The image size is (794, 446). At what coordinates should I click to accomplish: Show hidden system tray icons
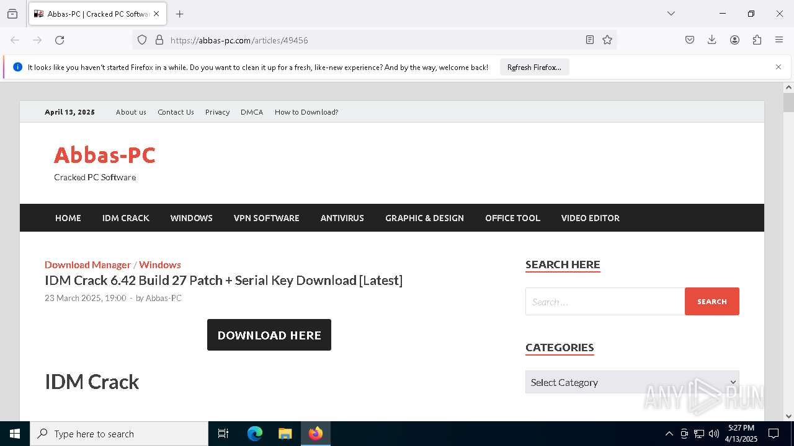click(669, 434)
